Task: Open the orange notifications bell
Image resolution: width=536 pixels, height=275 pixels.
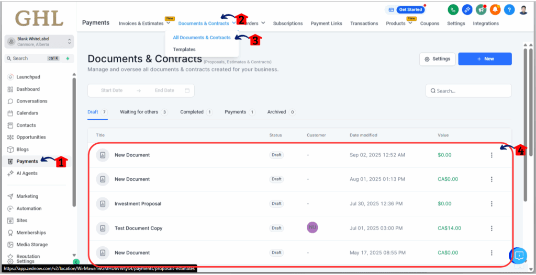Action: [495, 10]
